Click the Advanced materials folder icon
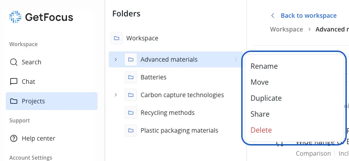 [x=131, y=59]
